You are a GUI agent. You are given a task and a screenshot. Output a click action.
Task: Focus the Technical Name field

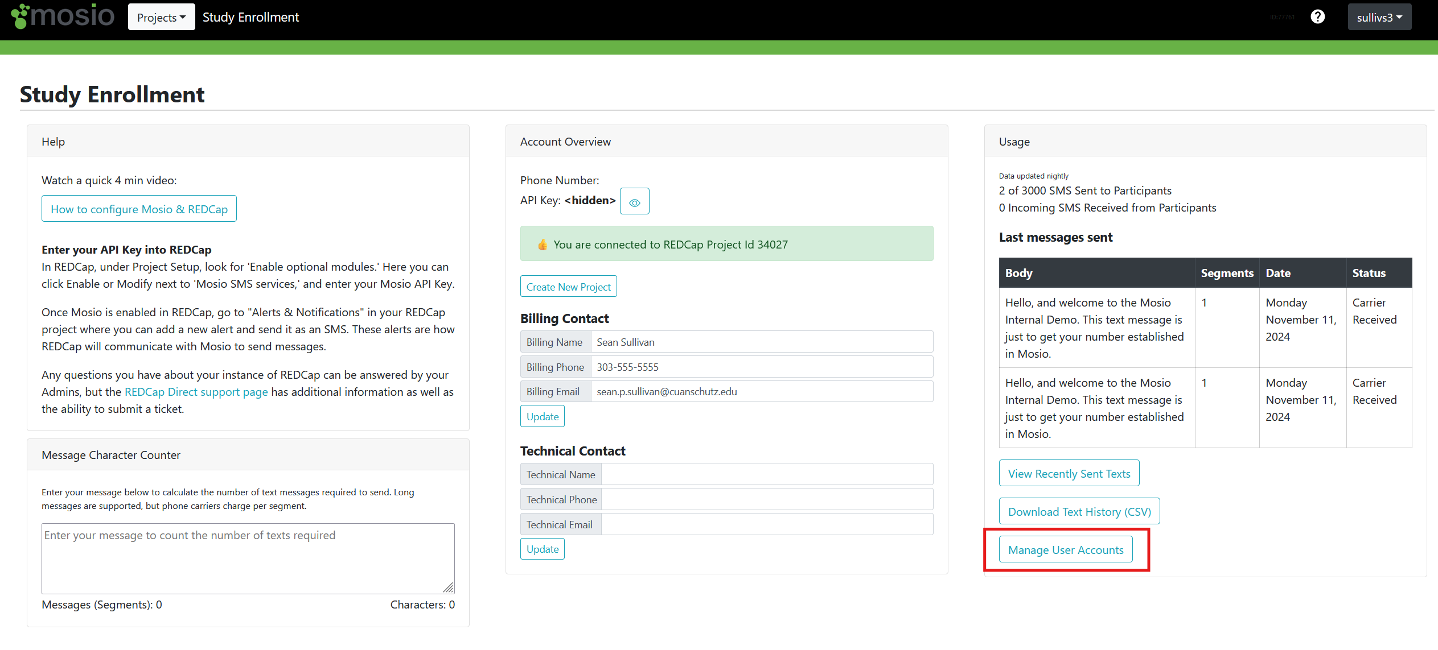click(x=767, y=474)
